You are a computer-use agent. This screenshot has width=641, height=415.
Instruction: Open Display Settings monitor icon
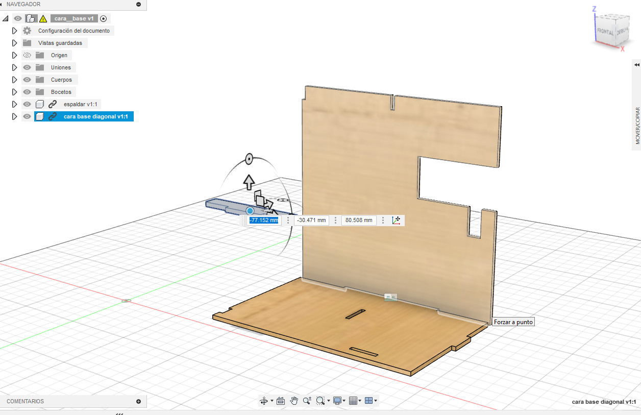(337, 401)
